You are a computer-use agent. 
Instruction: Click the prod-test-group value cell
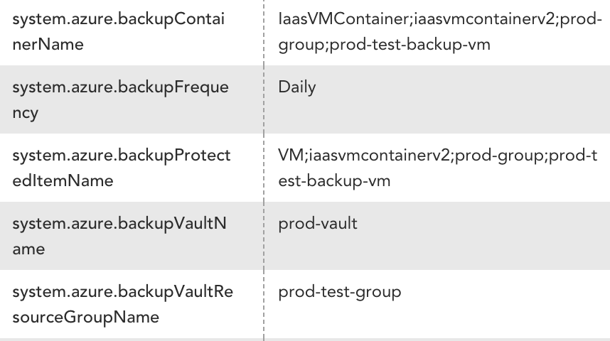(340, 292)
